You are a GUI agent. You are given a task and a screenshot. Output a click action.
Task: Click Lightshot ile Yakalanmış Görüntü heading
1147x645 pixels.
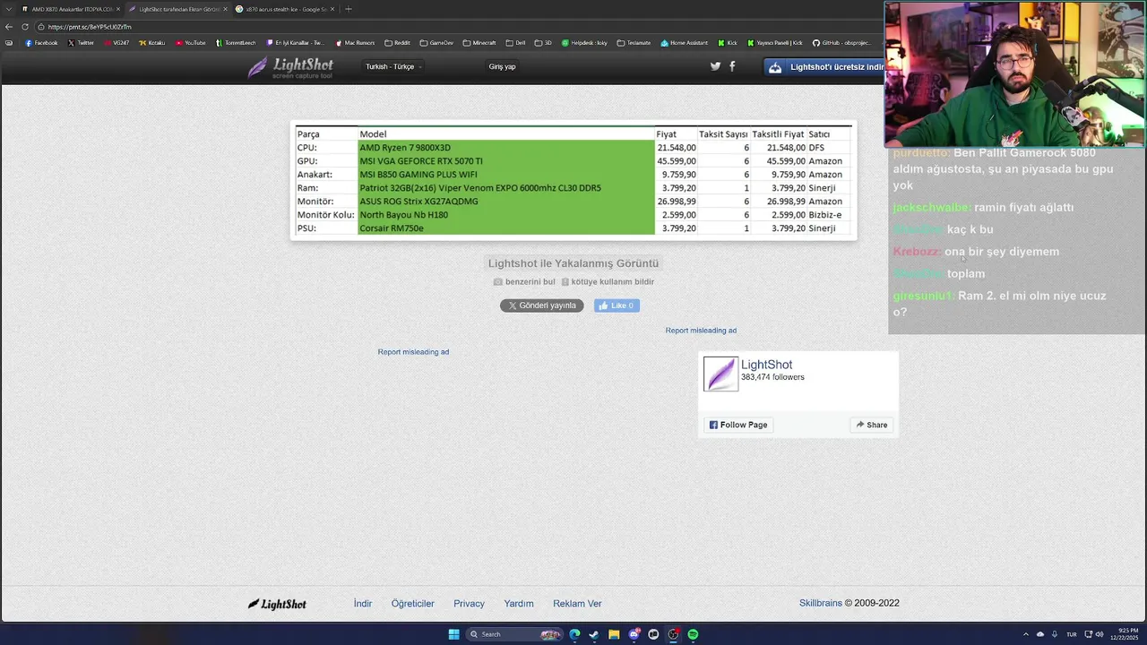pos(573,263)
